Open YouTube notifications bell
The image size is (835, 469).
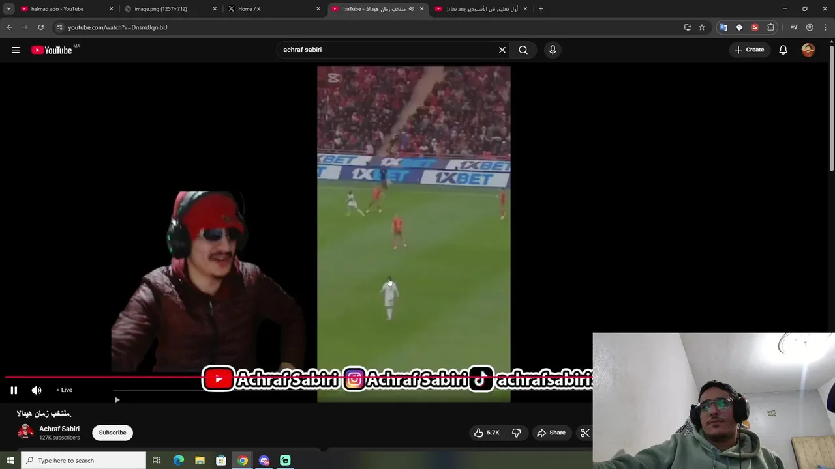pos(783,50)
